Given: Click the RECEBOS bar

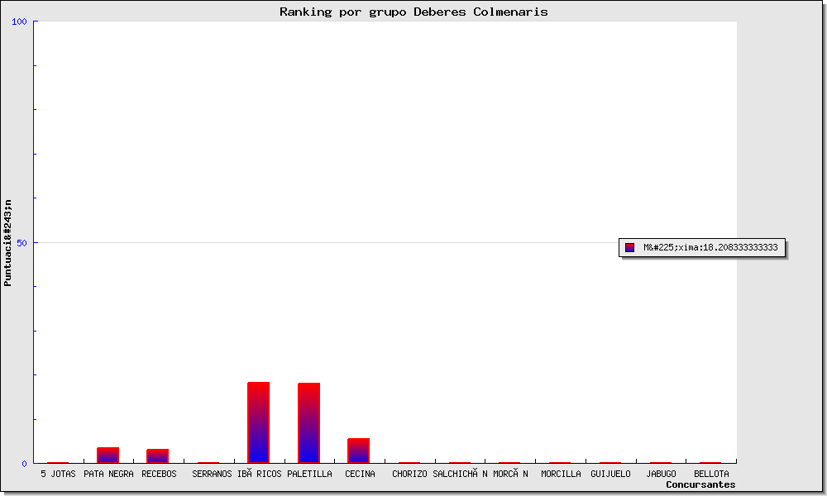Looking at the screenshot, I should tap(158, 455).
